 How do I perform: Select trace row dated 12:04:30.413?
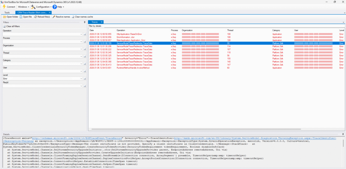click(216, 65)
